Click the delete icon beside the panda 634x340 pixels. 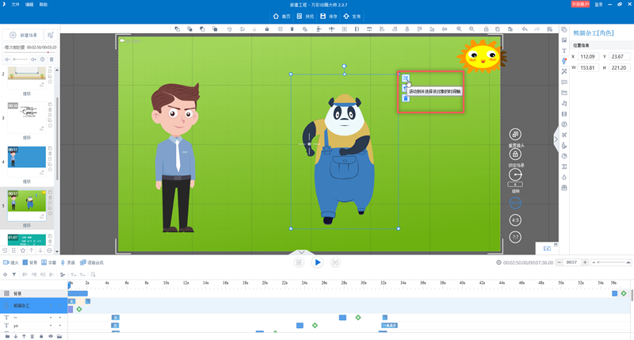[406, 98]
